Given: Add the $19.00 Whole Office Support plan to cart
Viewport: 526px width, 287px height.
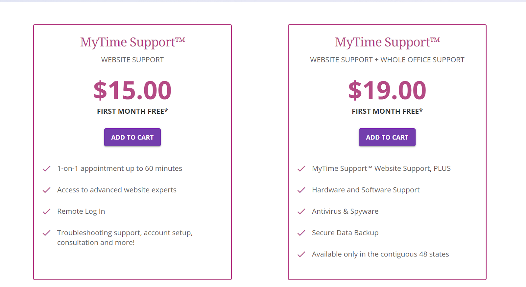Looking at the screenshot, I should (x=387, y=137).
